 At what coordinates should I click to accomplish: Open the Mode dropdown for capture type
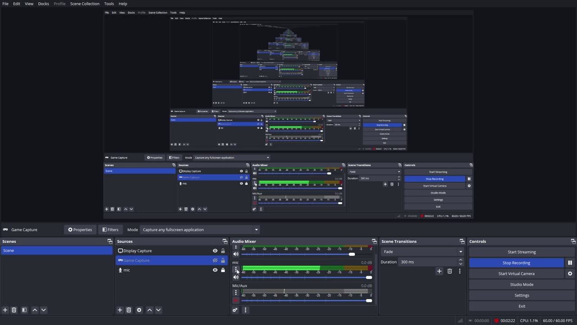[x=199, y=230]
